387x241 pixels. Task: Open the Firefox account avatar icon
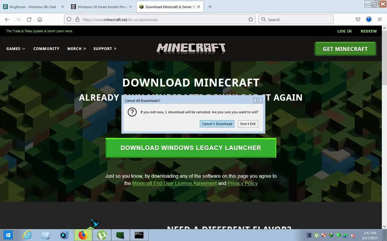[x=369, y=20]
